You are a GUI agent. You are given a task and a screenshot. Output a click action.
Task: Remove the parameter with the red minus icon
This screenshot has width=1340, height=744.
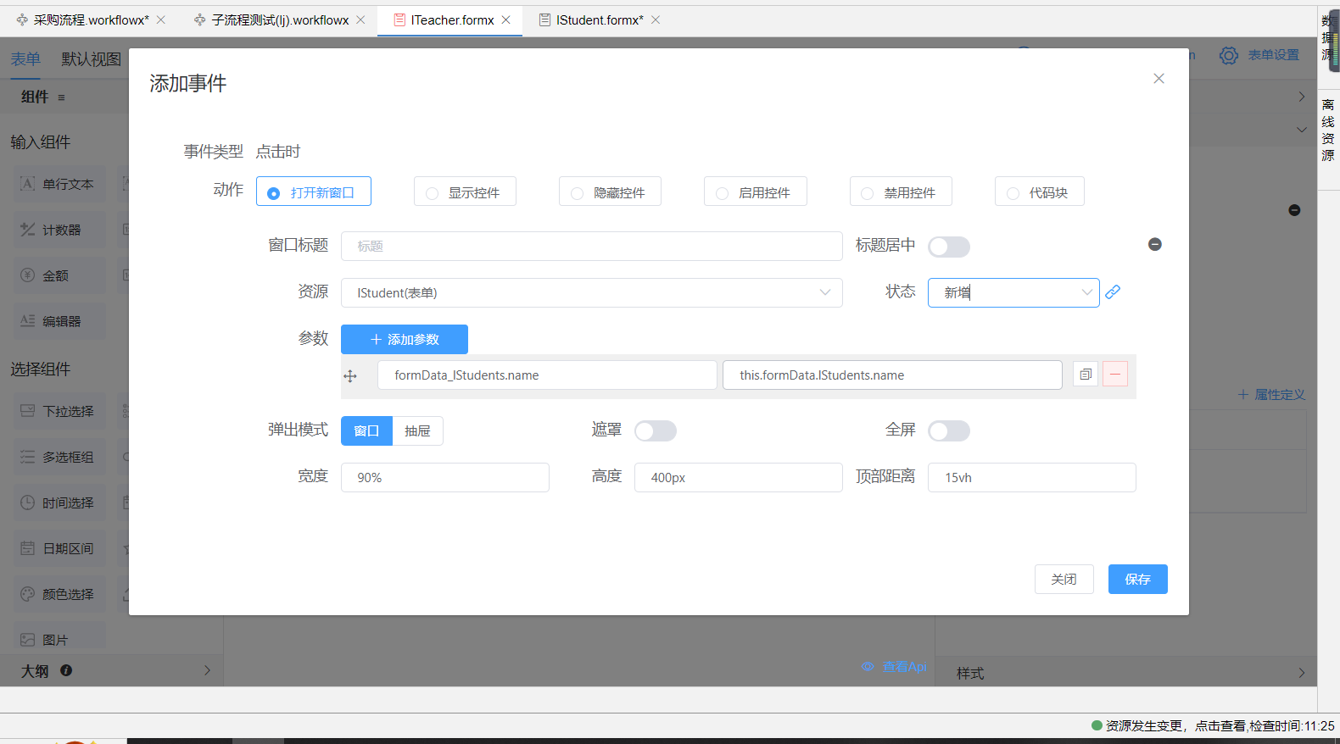[1115, 375]
